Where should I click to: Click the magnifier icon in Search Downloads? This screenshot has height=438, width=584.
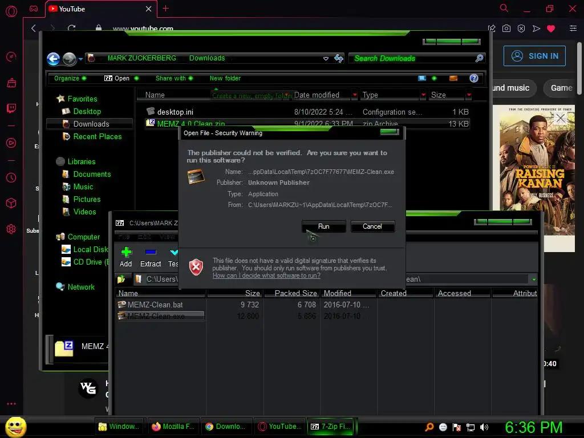click(479, 58)
